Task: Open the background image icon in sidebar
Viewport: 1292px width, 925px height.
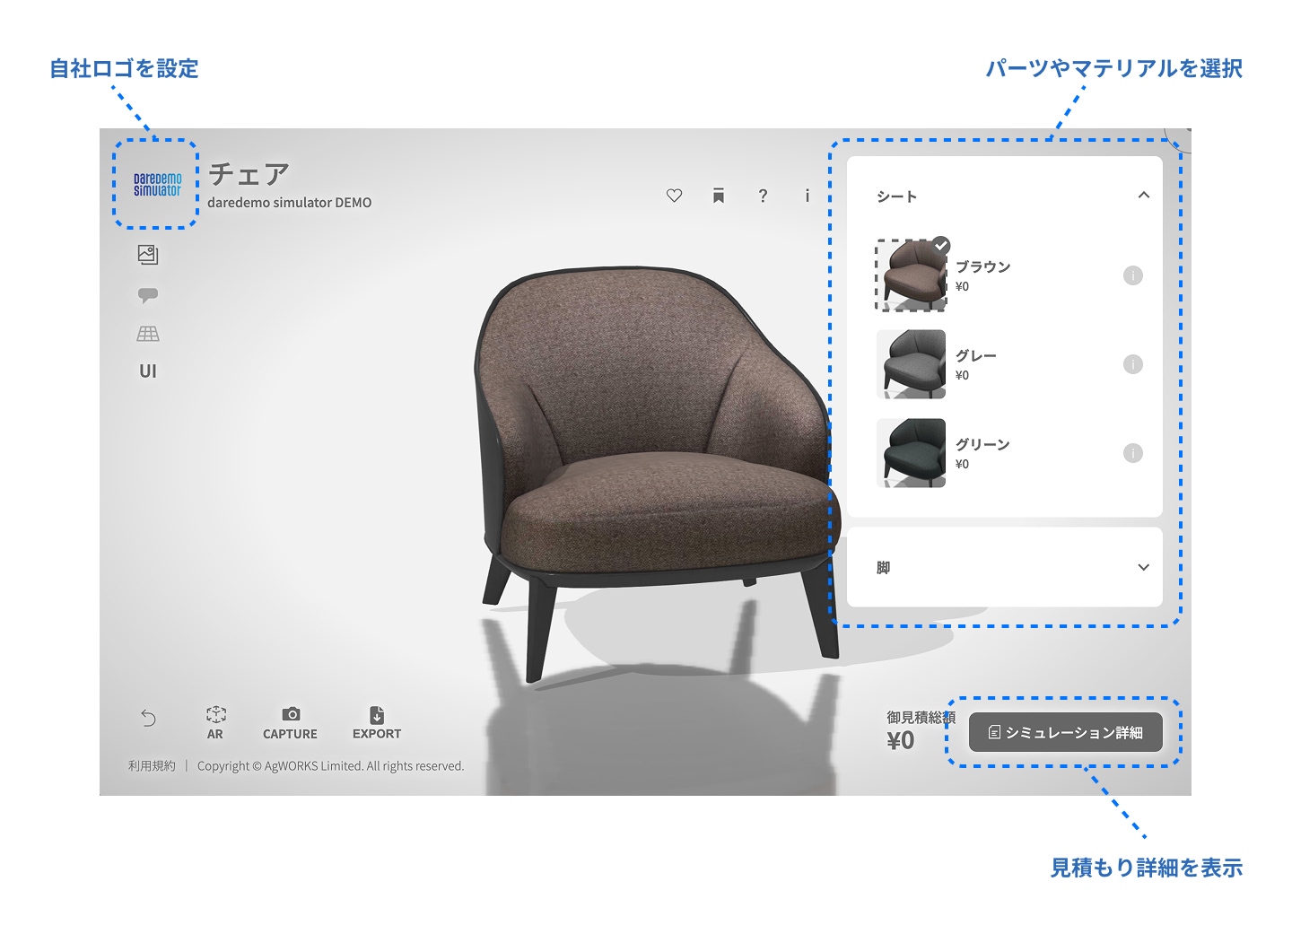Action: [148, 255]
